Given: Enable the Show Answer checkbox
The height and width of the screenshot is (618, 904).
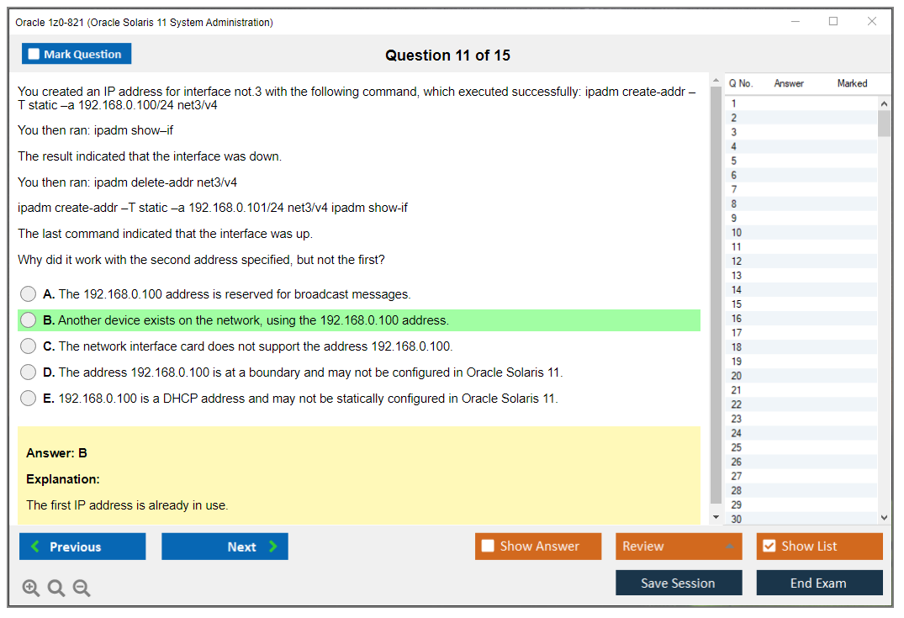Looking at the screenshot, I should pos(488,547).
